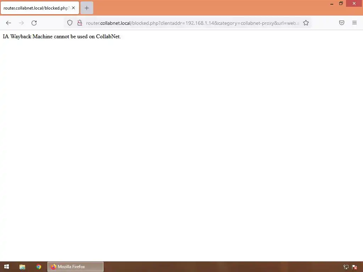Click the greyed-out forward arrow

21,23
